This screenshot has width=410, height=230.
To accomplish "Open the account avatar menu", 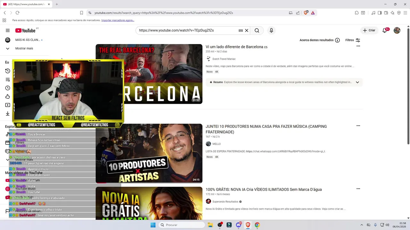I will click(397, 30).
